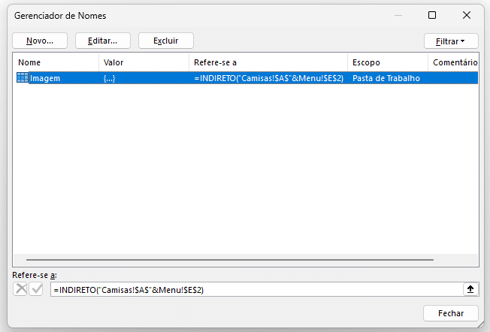Viewport: 490px width, 332px height.
Task: Collapse dialog using the up-arrow range icon
Action: pos(470,289)
